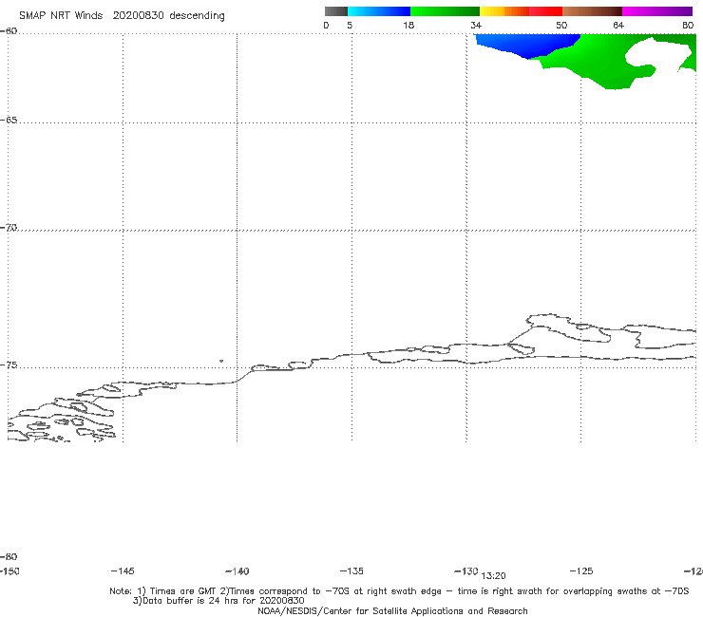This screenshot has width=703, height=617.
Task: Click the swath time label '13:20'
Action: [494, 576]
